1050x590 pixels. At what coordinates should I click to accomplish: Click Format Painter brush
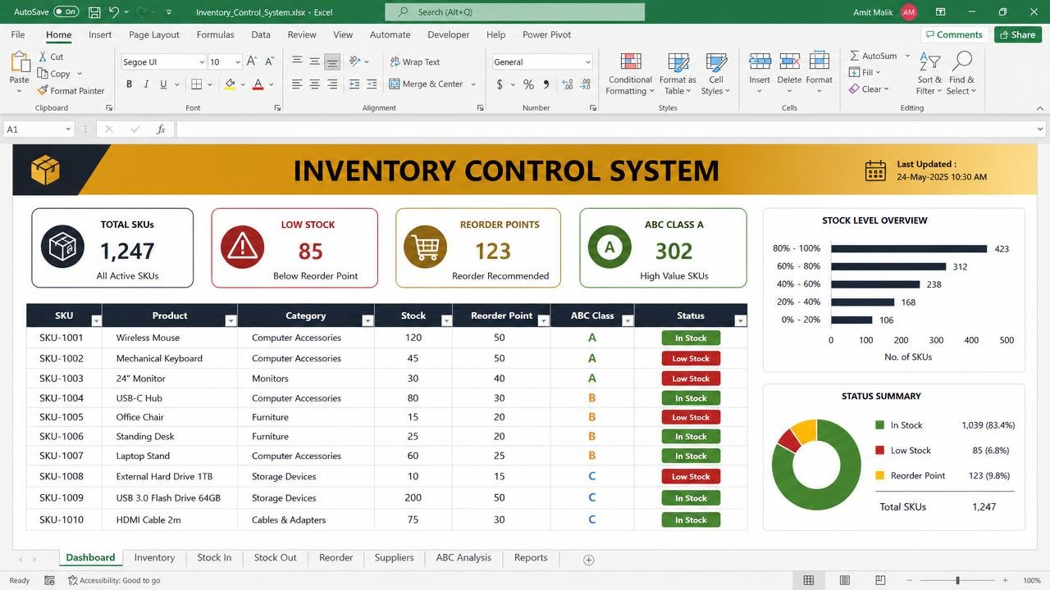pos(43,91)
